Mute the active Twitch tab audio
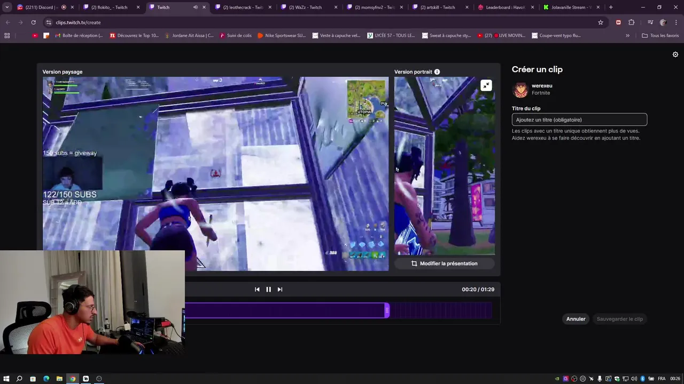Image resolution: width=684 pixels, height=384 pixels. click(195, 7)
